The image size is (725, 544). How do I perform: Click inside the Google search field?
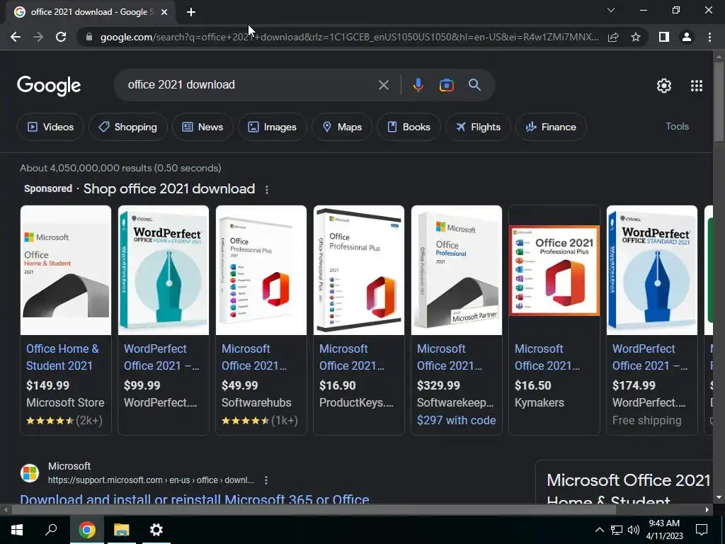(x=250, y=85)
